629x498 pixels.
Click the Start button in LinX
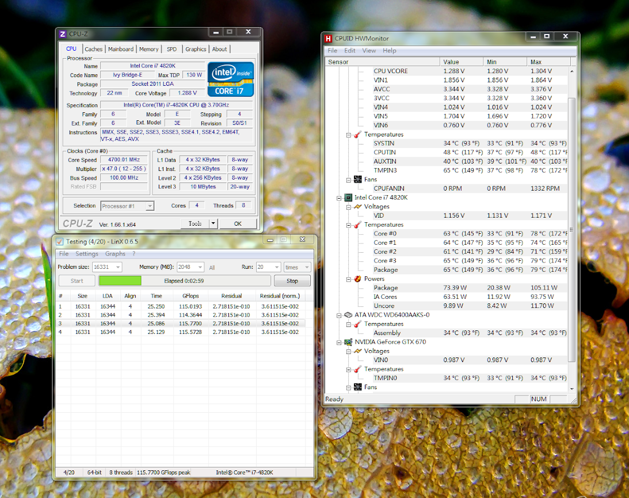point(77,281)
